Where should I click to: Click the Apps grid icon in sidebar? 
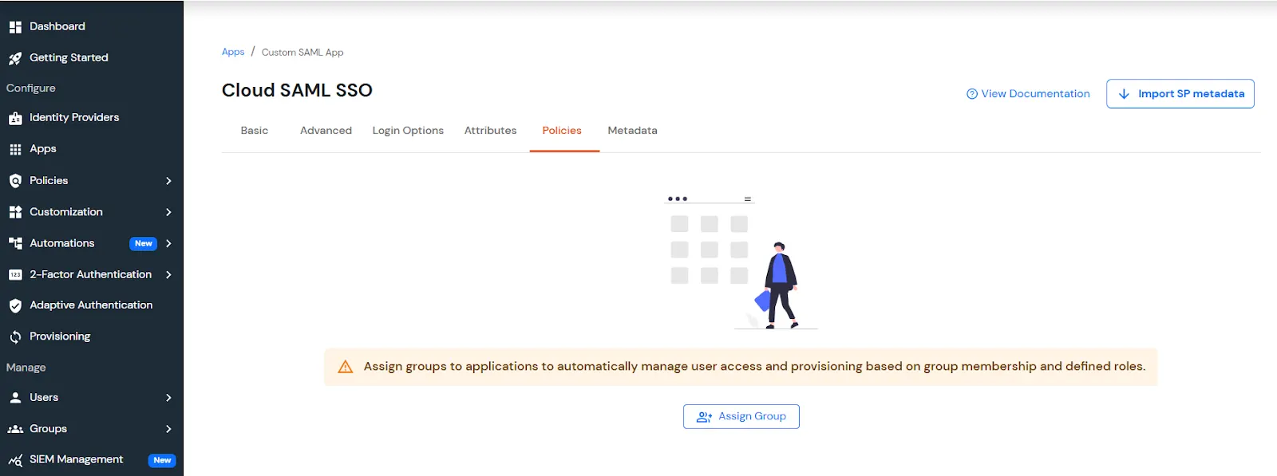15,149
